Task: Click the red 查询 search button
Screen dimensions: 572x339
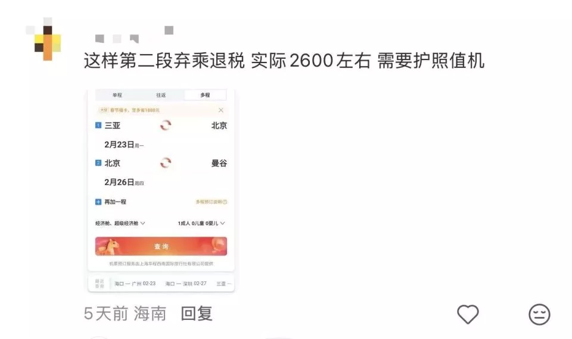Action: (161, 246)
